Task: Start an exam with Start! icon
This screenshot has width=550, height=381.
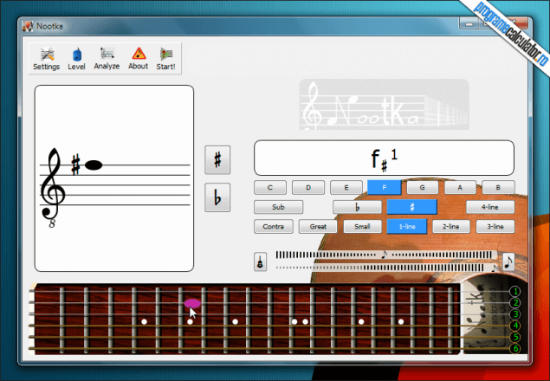Action: (x=166, y=59)
